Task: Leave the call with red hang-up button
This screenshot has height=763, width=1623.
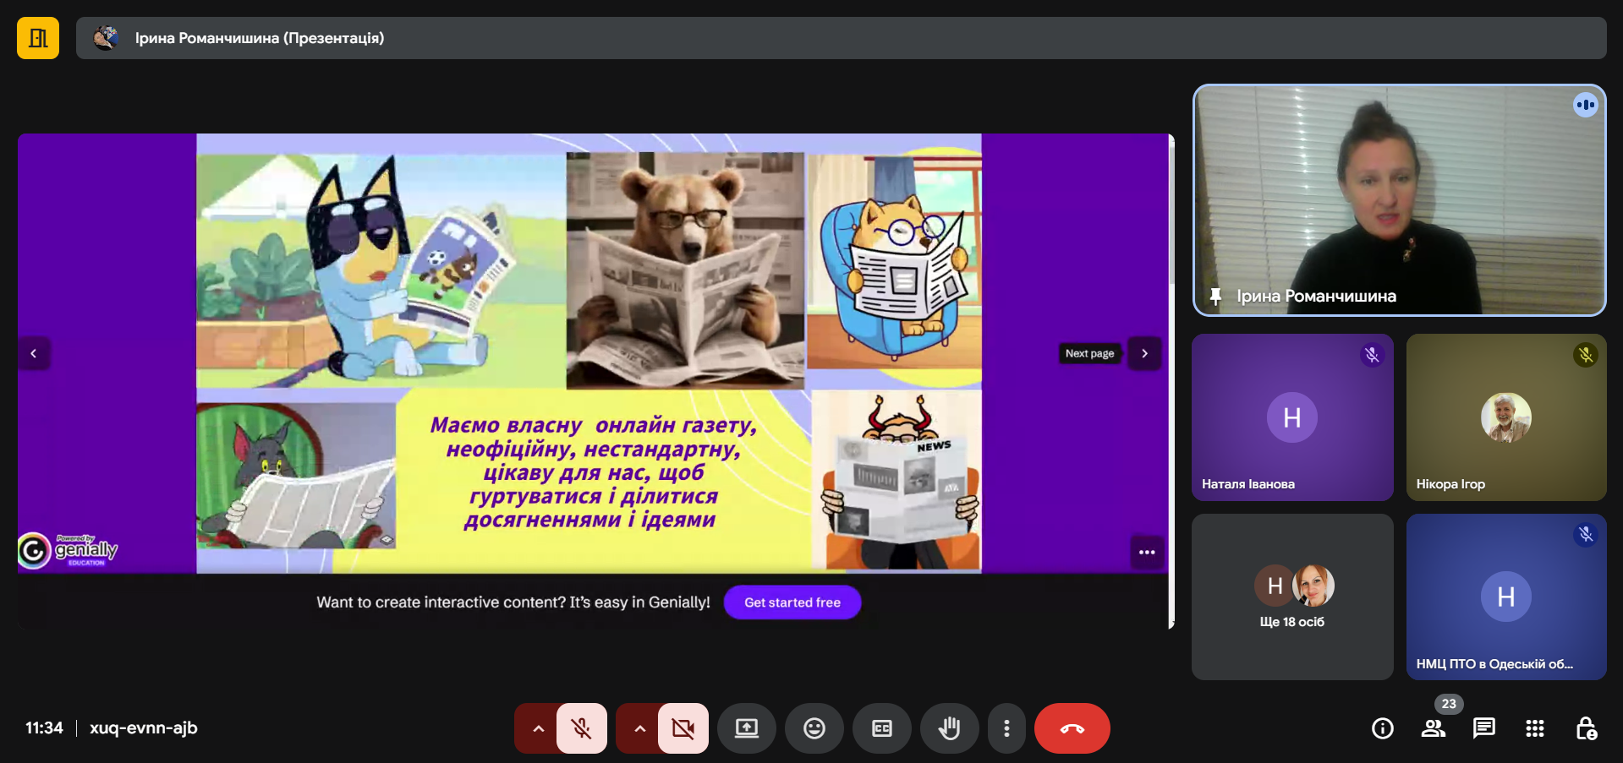Action: 1072,728
